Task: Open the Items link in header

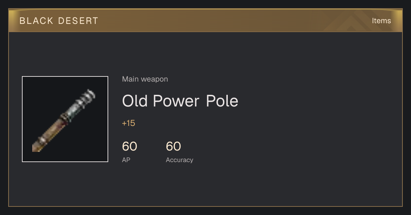Action: click(x=381, y=21)
